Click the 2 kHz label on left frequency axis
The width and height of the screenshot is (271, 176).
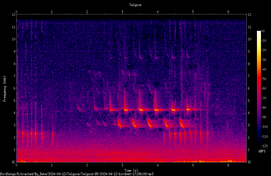click(15, 137)
